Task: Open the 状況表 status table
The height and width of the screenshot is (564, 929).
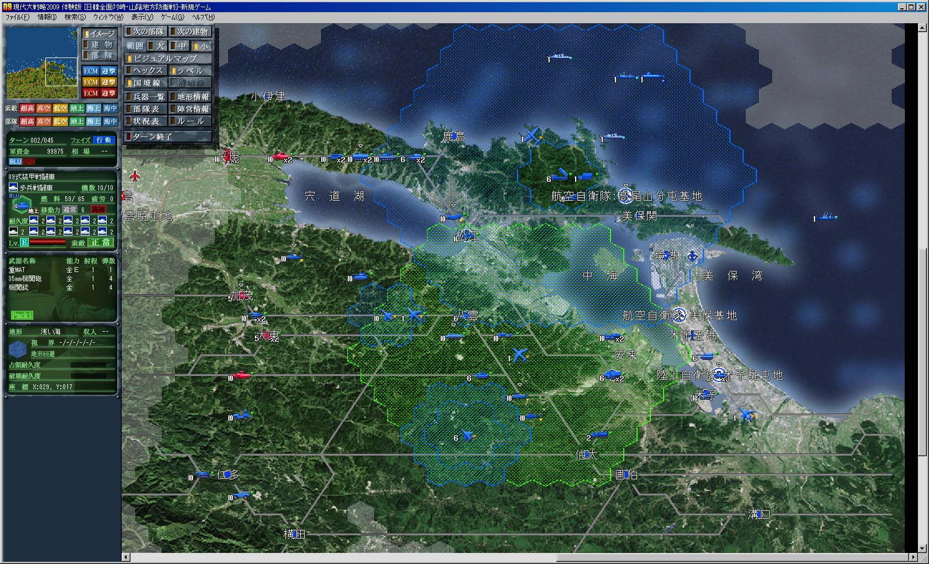Action: coord(145,121)
